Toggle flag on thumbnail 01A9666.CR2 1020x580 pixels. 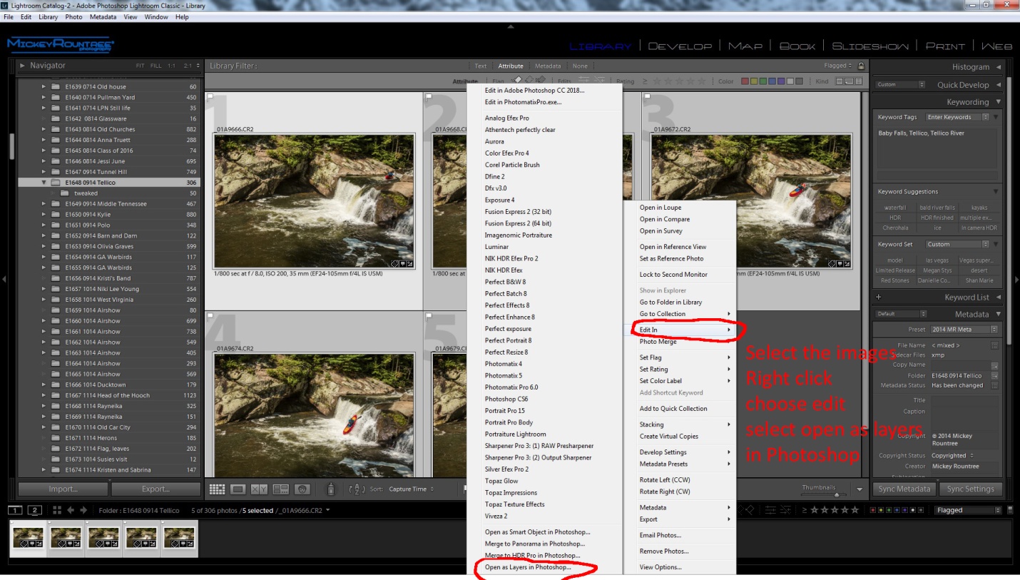(x=211, y=96)
